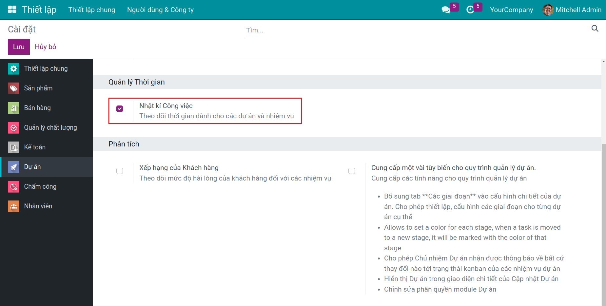Open the conversations message icon

446,10
